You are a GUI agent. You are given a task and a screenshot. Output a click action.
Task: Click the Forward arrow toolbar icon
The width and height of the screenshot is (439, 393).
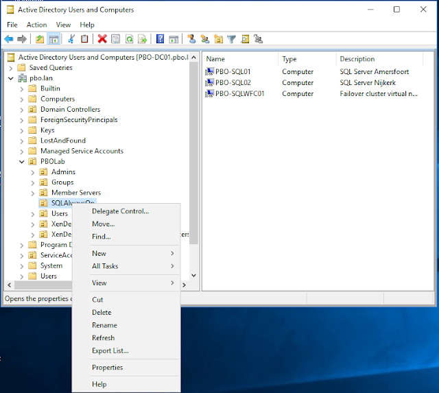coord(22,39)
